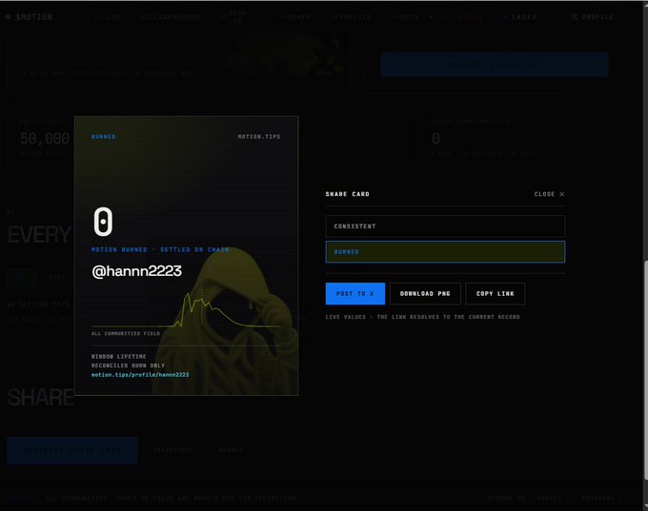Click the MOTION.TIPS label on the card

pyautogui.click(x=259, y=137)
